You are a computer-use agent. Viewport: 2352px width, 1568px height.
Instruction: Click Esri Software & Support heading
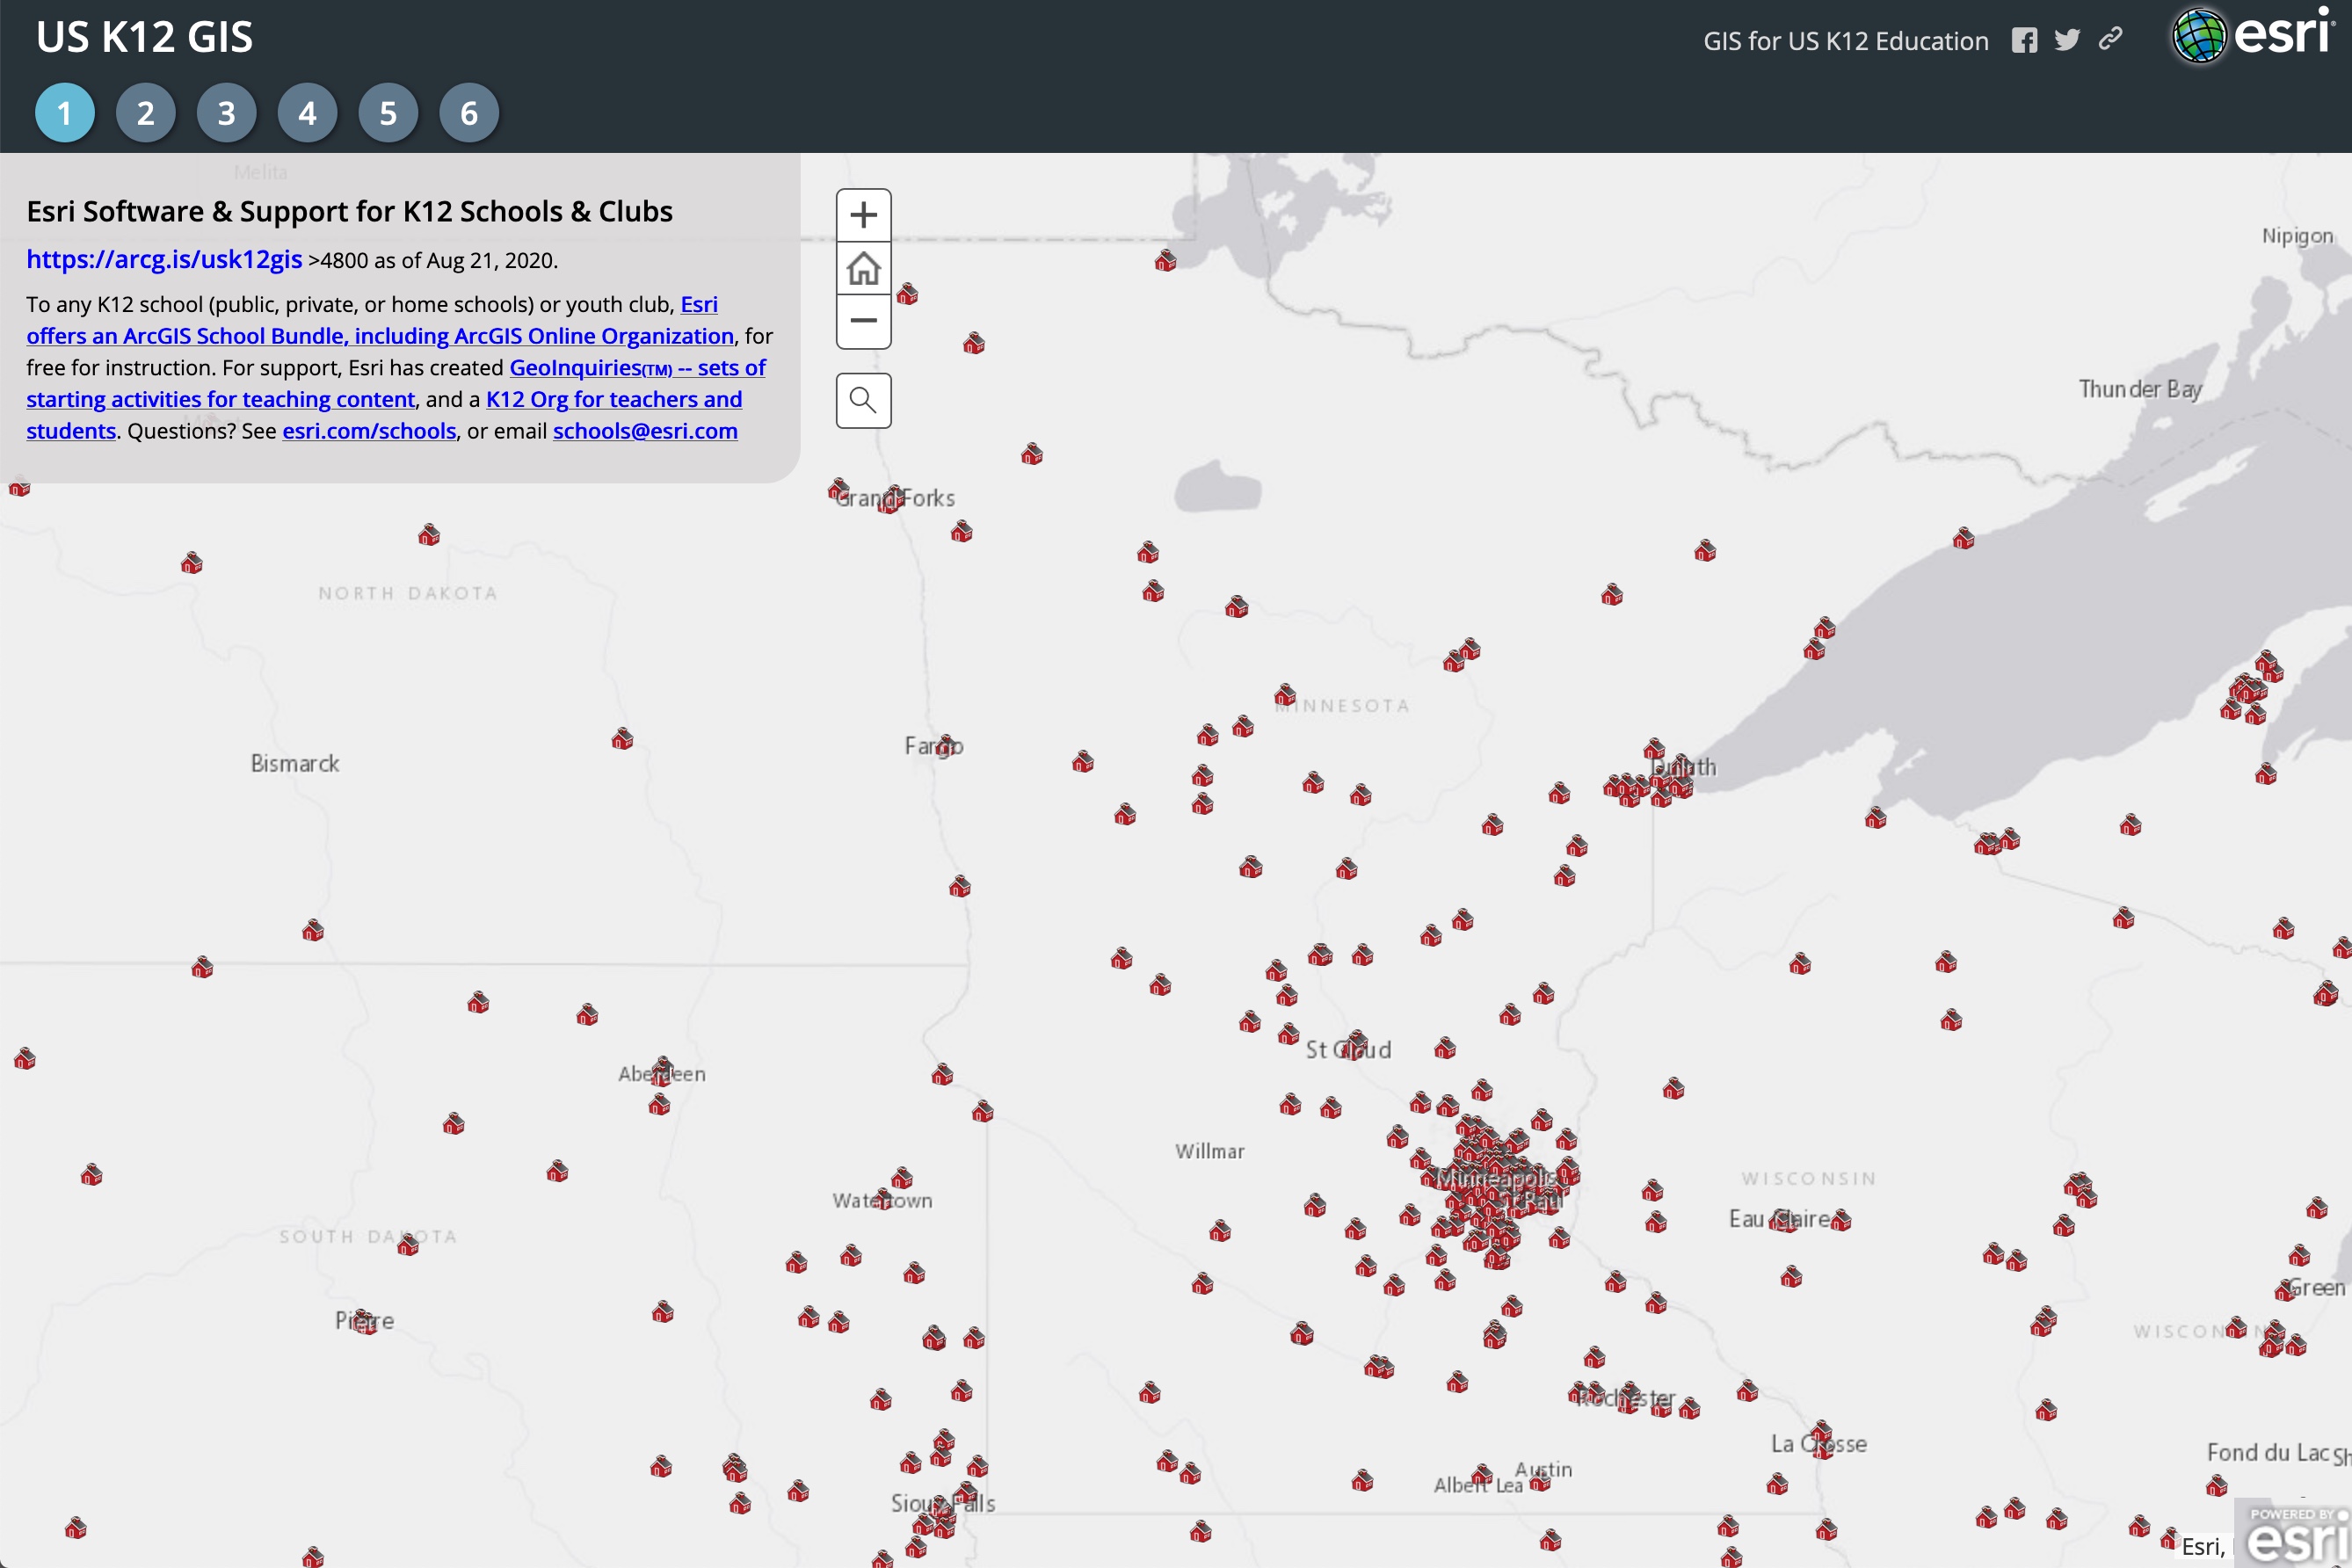[349, 211]
